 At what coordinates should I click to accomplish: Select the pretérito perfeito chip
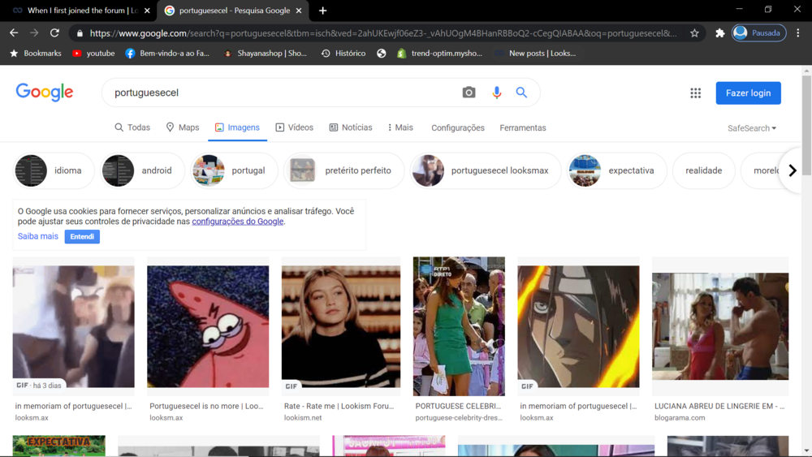[343, 170]
